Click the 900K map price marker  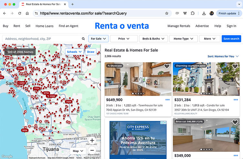(x=25, y=130)
